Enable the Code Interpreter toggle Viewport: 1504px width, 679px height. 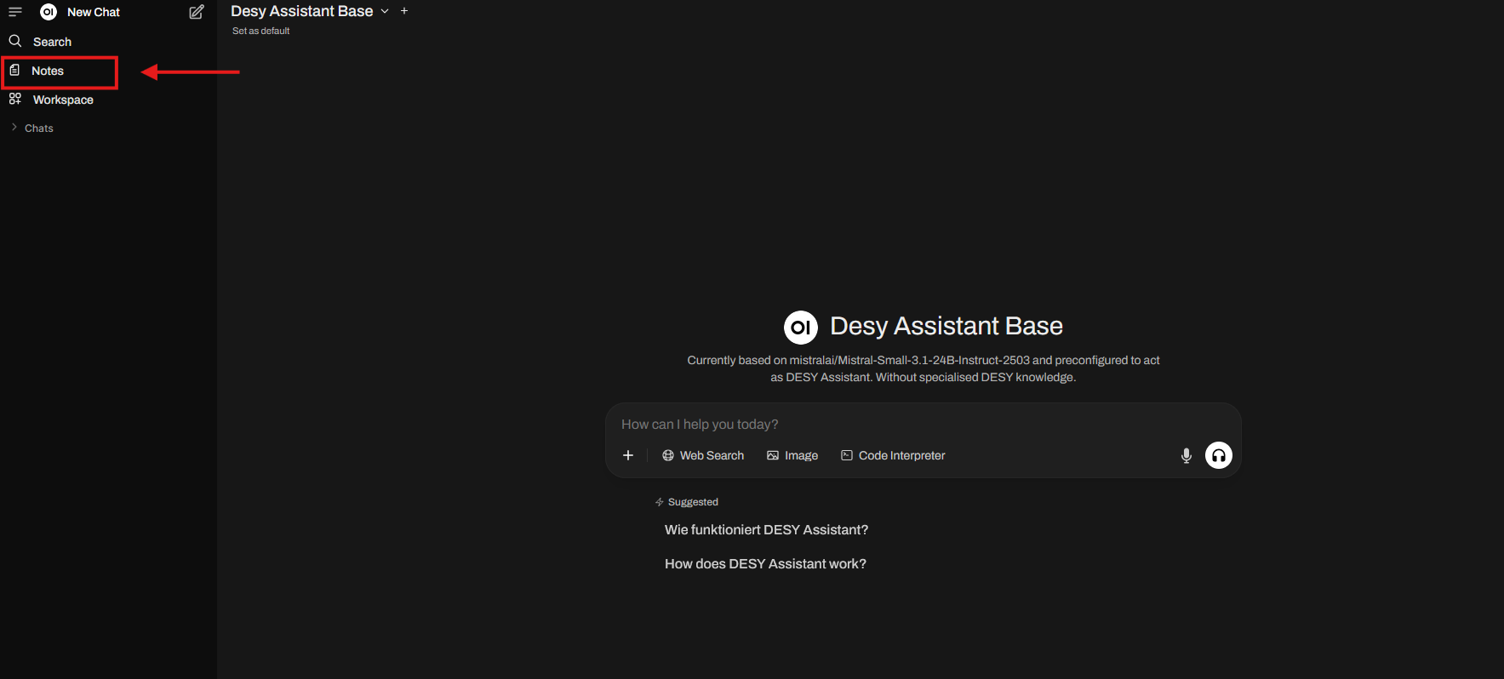coord(893,455)
